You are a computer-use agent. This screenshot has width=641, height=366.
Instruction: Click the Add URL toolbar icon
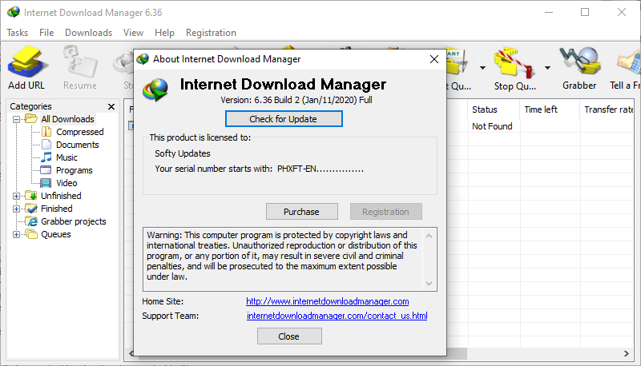coord(28,62)
